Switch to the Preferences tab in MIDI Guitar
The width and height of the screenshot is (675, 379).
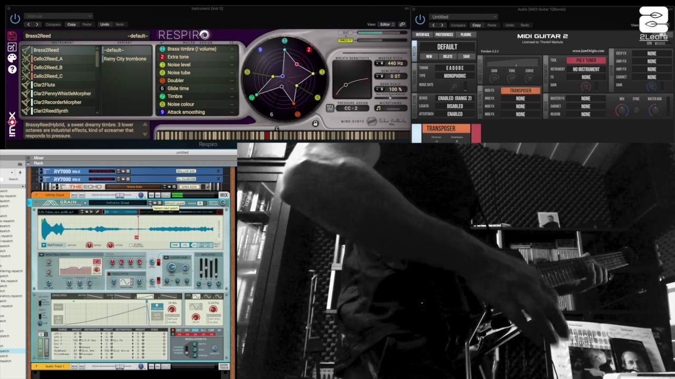[x=444, y=35]
